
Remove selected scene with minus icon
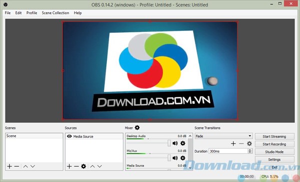(16, 167)
